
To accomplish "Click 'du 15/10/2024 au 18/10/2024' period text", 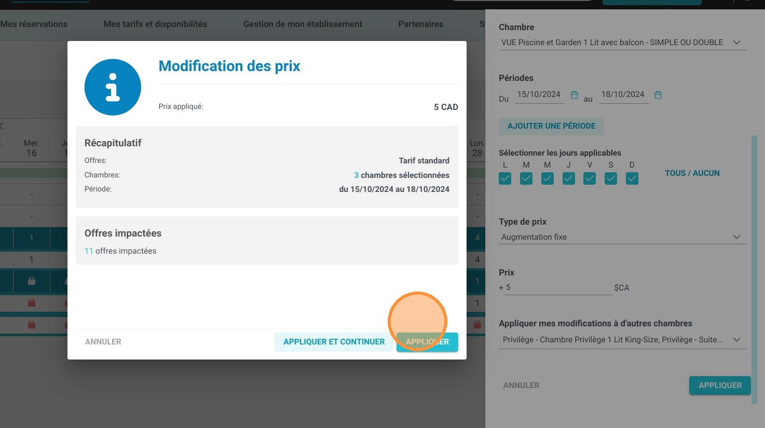I will click(394, 189).
